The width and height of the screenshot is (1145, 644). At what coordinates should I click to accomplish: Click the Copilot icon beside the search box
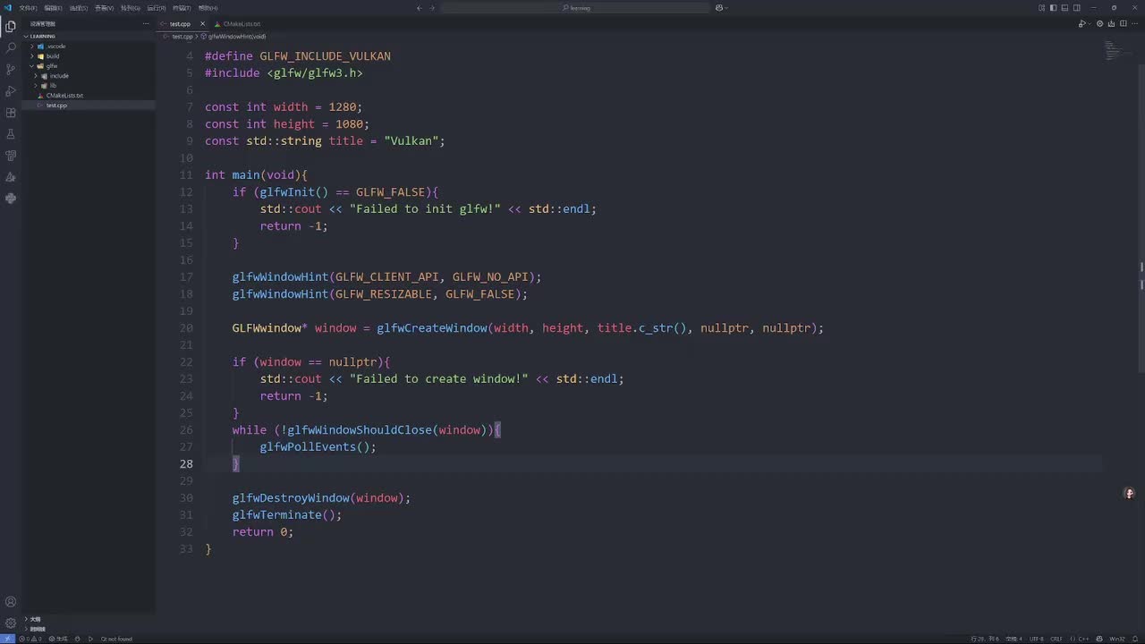pyautogui.click(x=720, y=8)
